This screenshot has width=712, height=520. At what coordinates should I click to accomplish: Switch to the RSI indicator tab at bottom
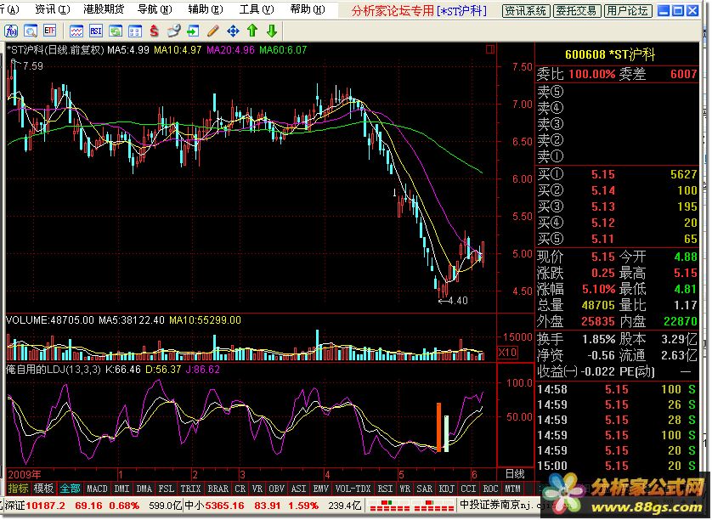385,489
